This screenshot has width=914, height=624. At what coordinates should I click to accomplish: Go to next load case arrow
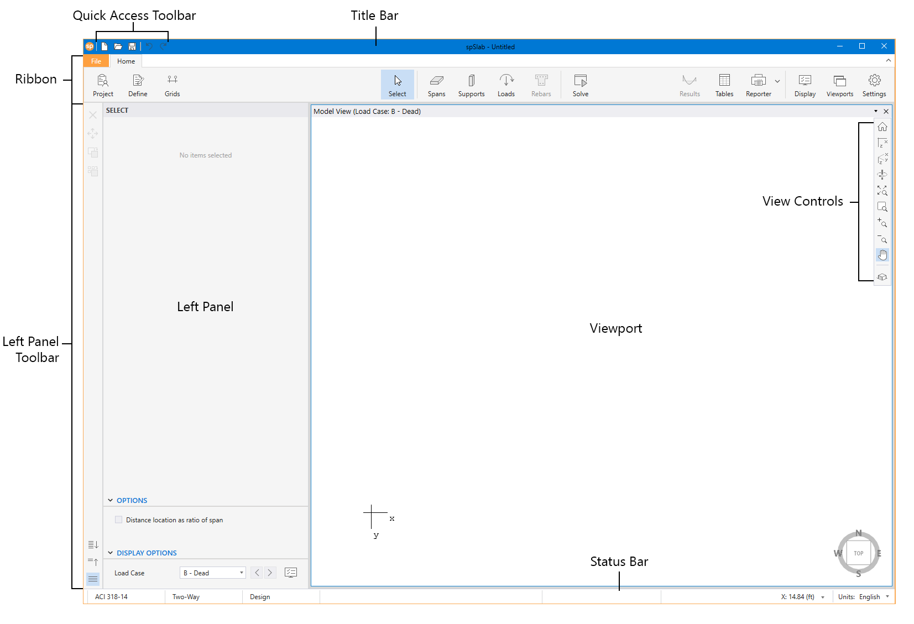pos(270,573)
